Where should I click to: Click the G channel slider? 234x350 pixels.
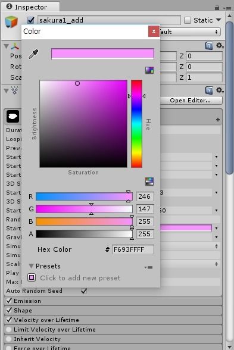[x=84, y=209]
